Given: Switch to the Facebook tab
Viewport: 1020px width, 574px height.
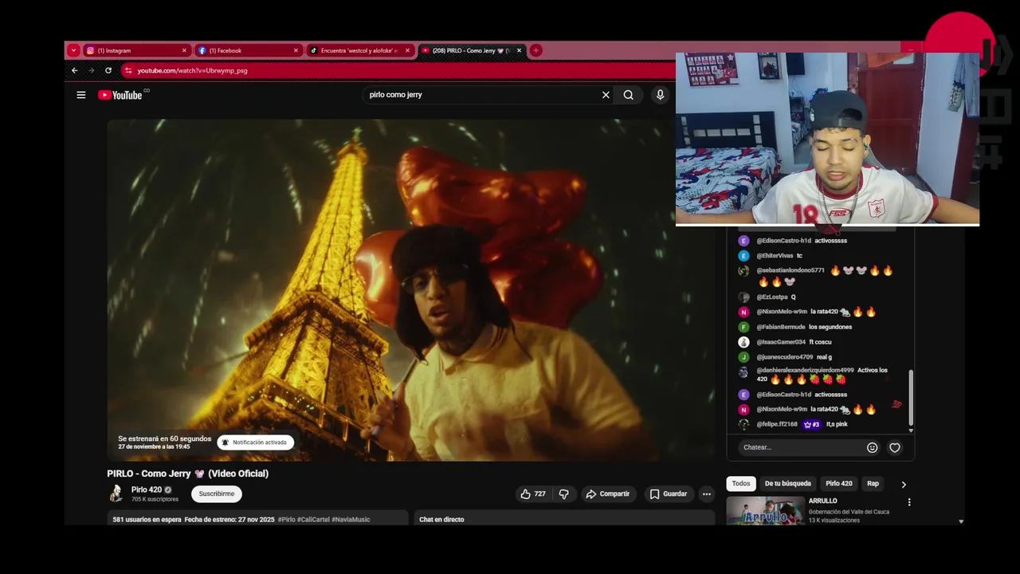Looking at the screenshot, I should (x=248, y=50).
